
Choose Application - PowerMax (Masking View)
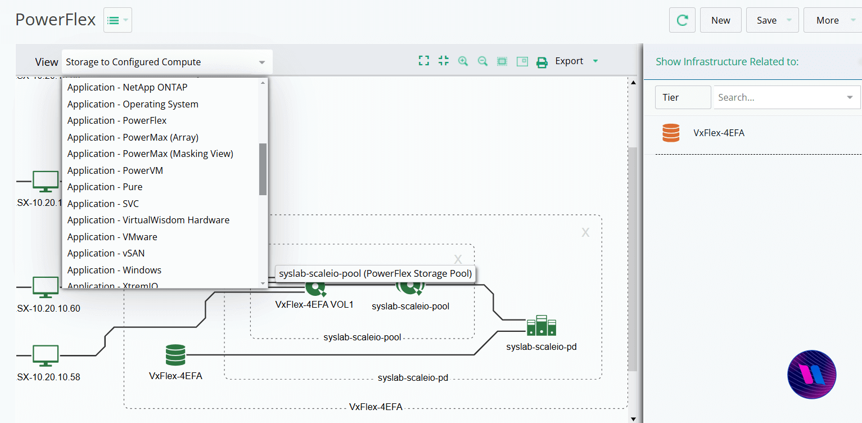tap(150, 154)
